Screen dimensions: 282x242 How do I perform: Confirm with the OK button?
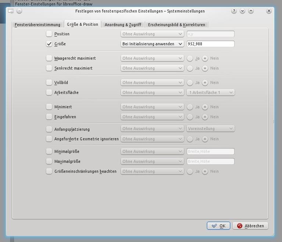click(218, 226)
